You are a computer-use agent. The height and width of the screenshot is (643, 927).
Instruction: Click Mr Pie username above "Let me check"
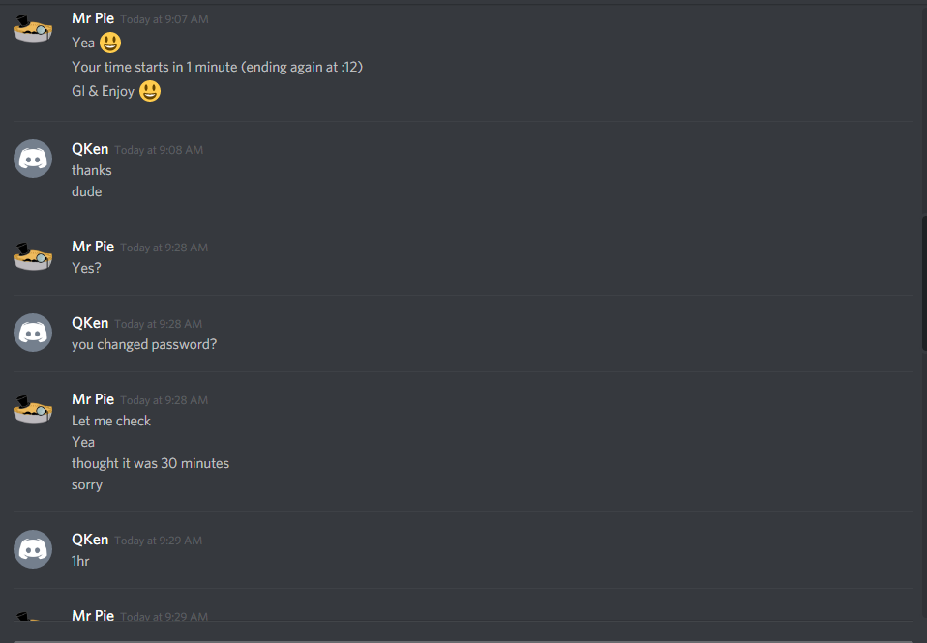tap(93, 399)
